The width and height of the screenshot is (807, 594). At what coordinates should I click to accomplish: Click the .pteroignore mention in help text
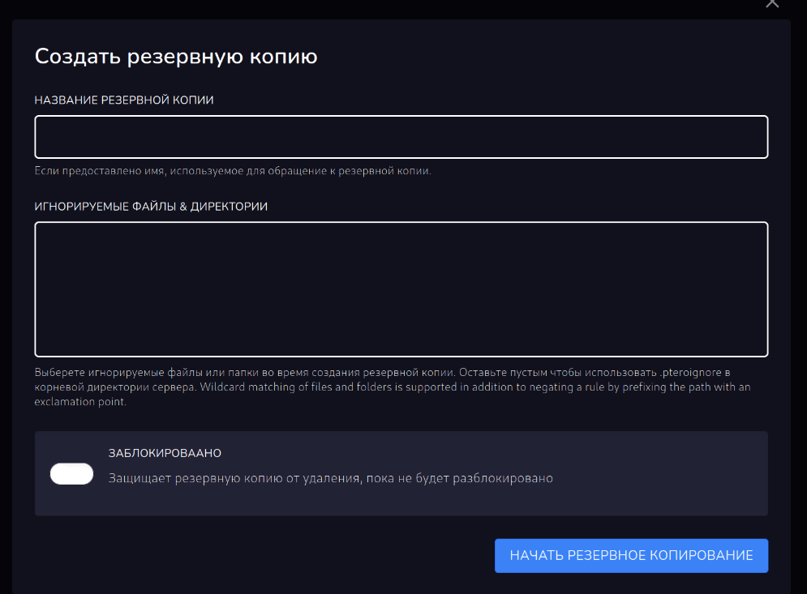(x=688, y=373)
